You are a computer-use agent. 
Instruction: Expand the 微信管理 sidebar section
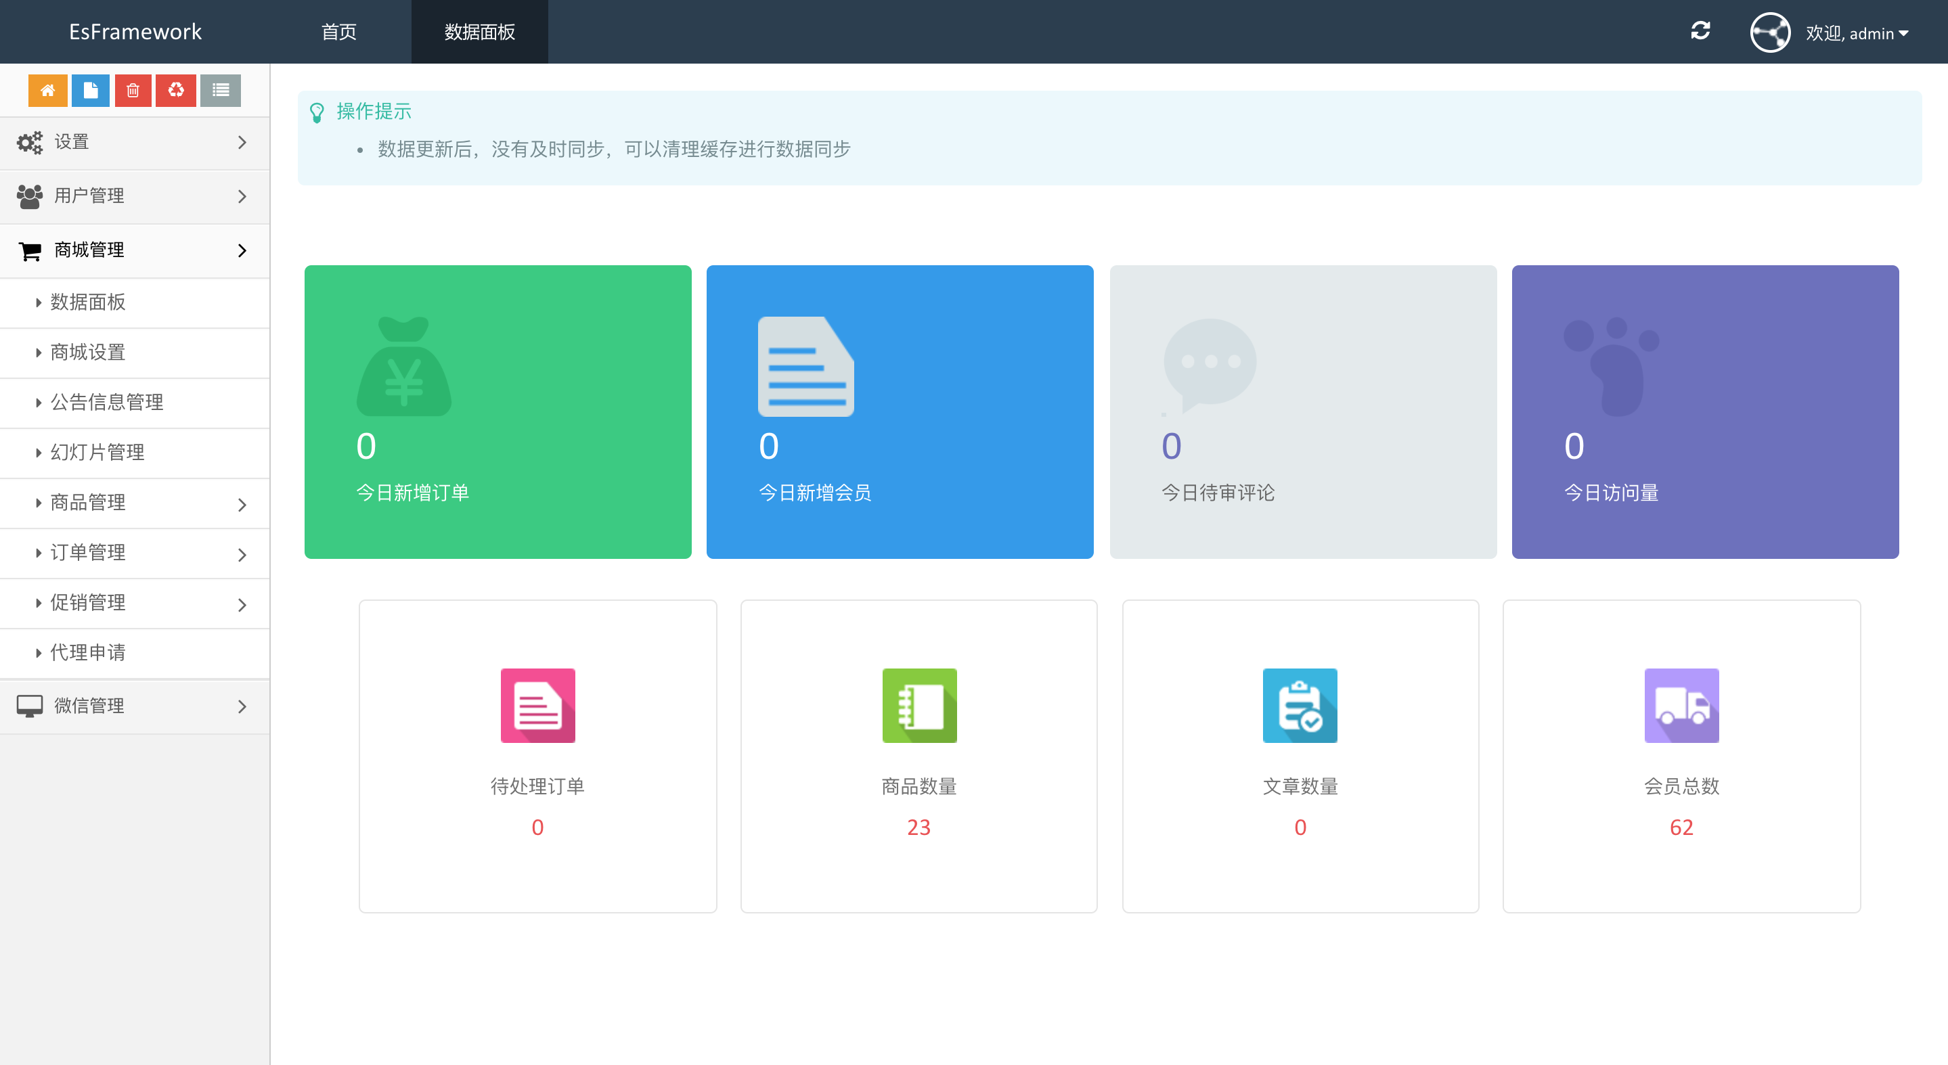[x=135, y=706]
